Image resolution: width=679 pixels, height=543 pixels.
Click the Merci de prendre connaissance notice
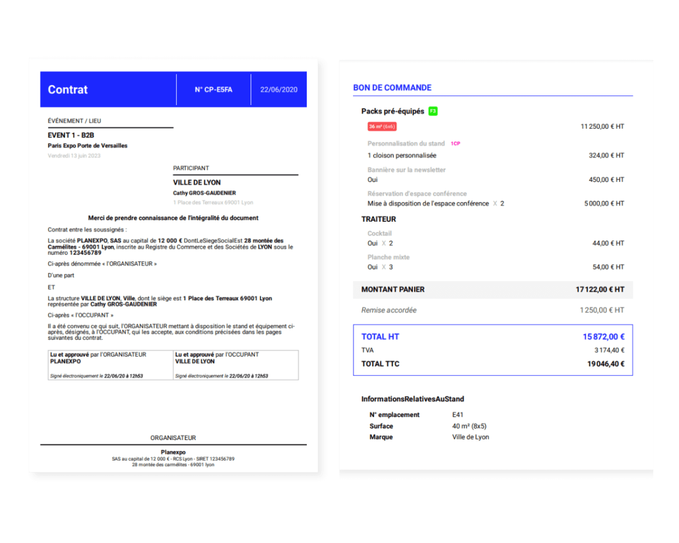tap(173, 218)
